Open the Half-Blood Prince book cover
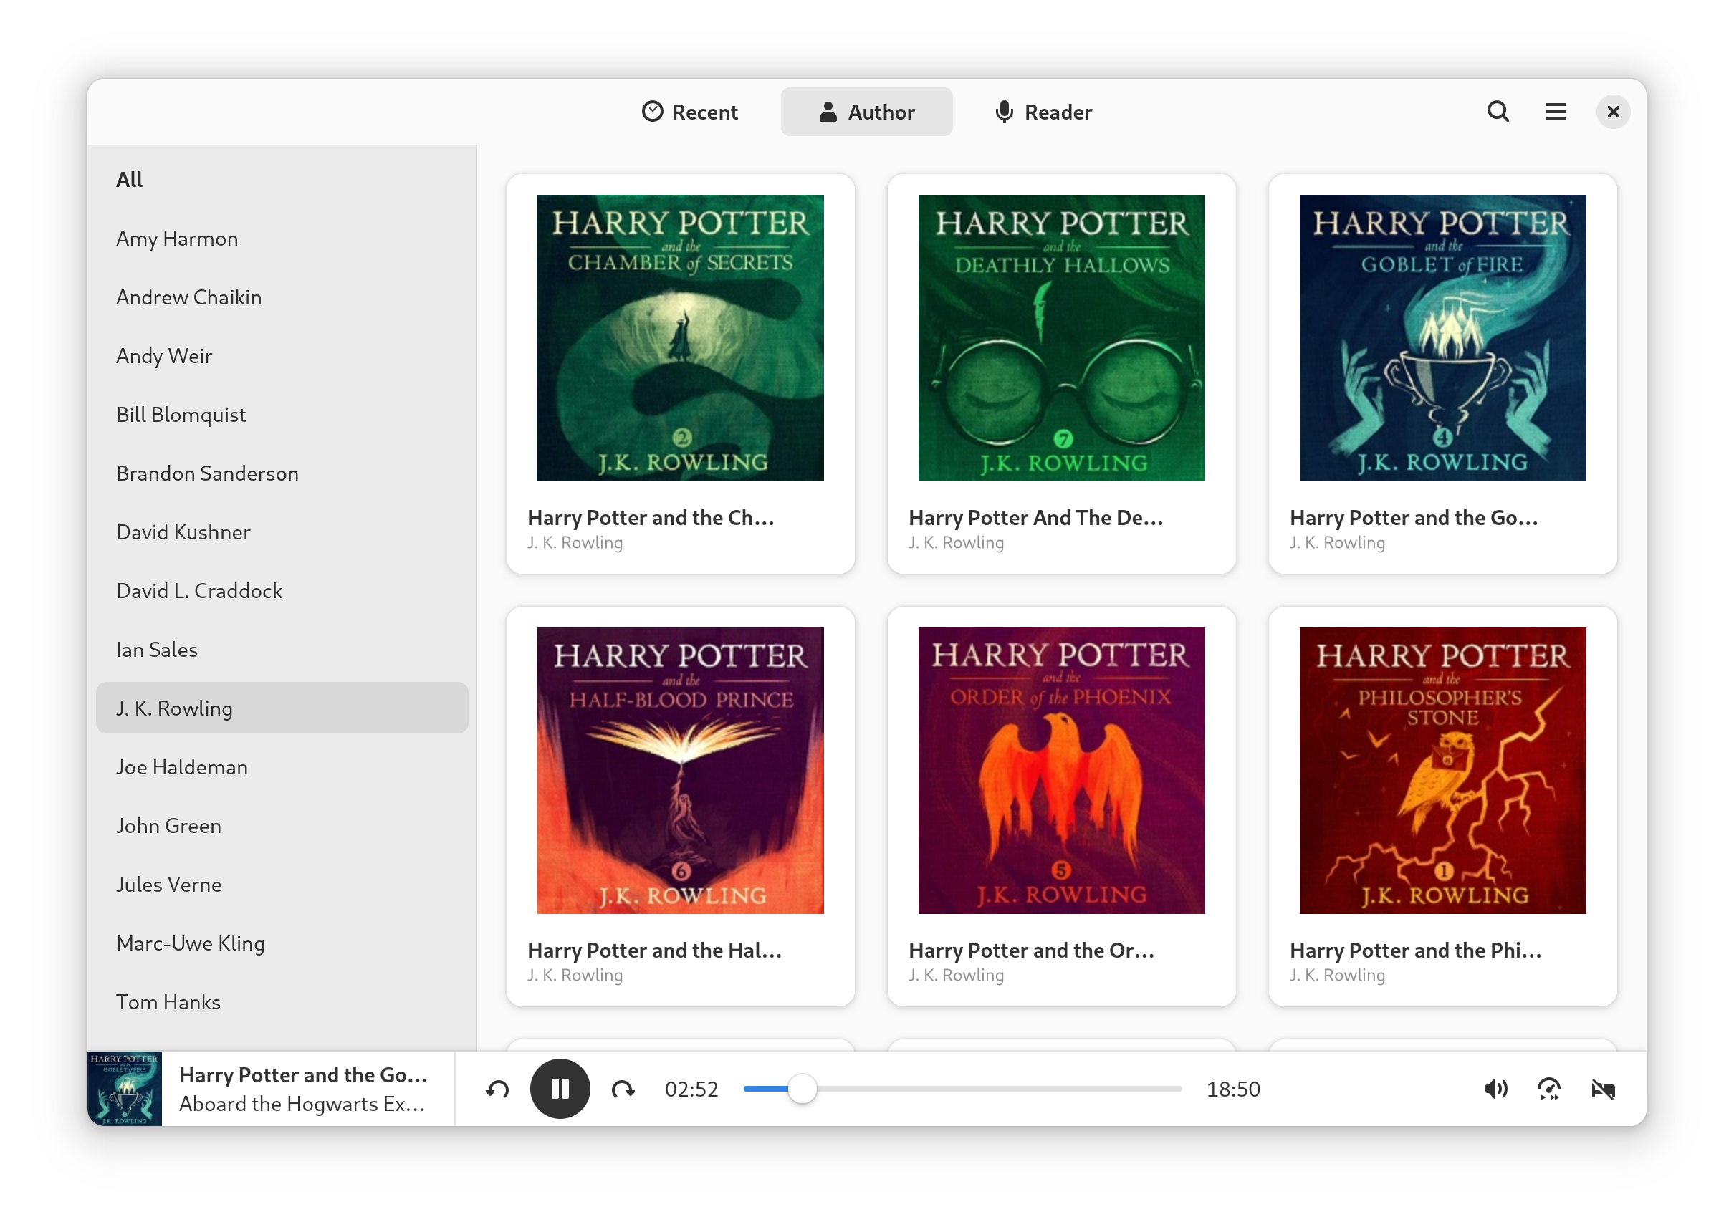 click(x=680, y=770)
